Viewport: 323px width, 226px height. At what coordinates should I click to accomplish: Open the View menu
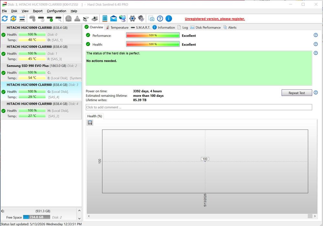coord(25,11)
